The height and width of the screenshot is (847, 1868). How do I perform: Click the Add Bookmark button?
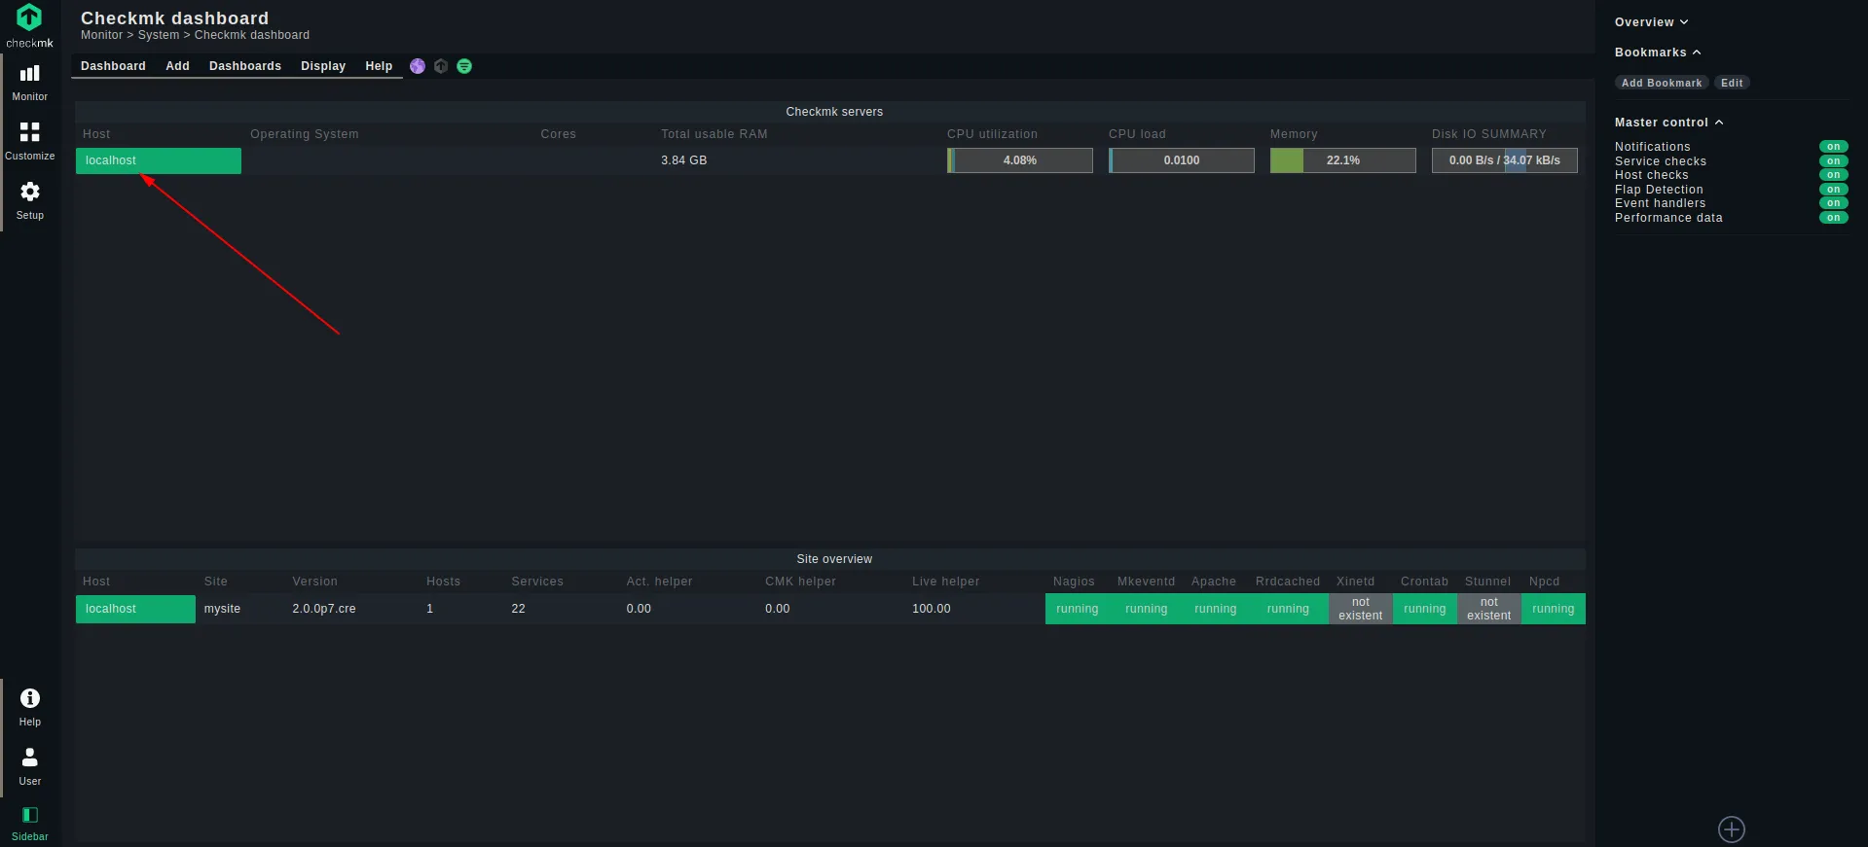click(1662, 83)
